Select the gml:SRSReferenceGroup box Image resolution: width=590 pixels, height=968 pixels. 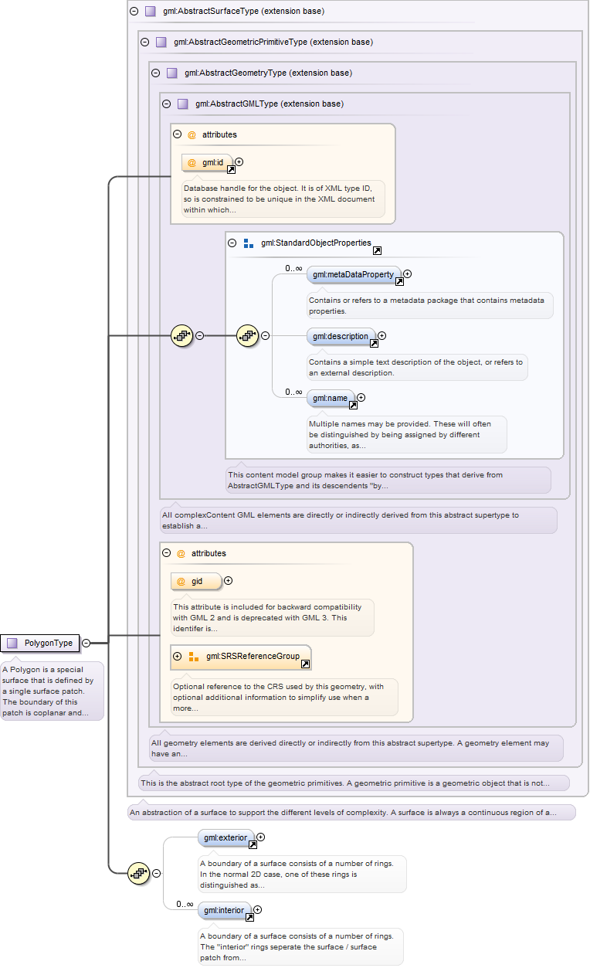tap(241, 657)
